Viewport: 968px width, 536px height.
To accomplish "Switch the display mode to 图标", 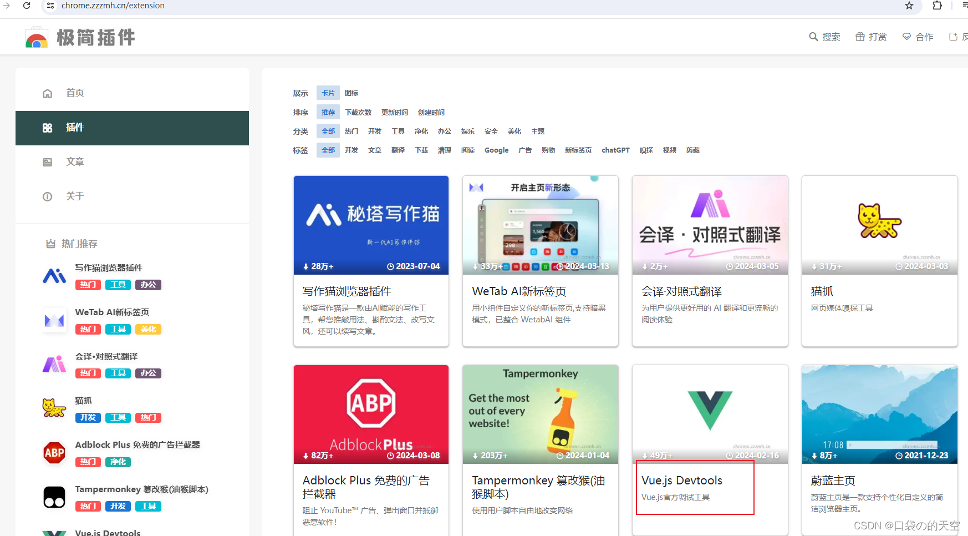I will 351,93.
